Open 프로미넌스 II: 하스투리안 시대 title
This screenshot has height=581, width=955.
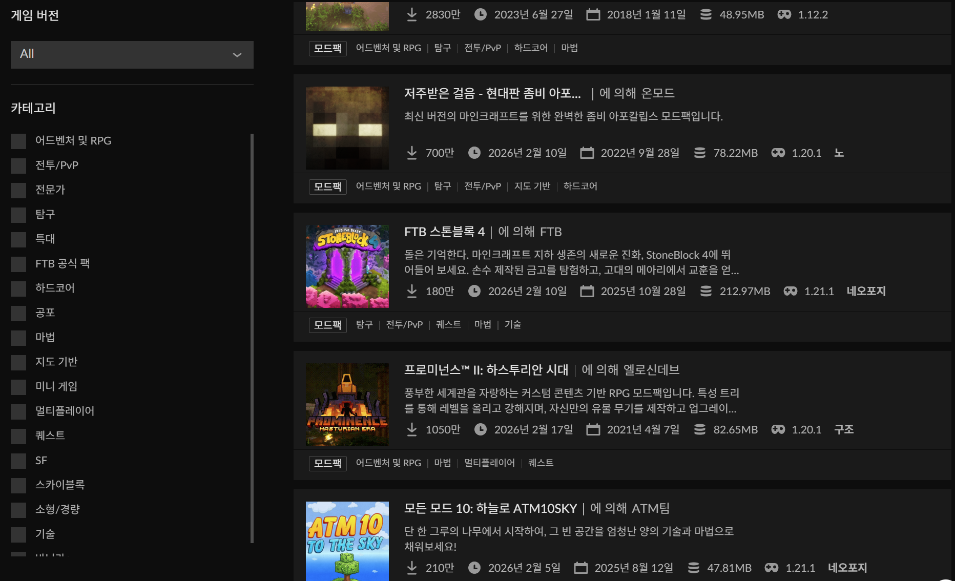(x=486, y=370)
